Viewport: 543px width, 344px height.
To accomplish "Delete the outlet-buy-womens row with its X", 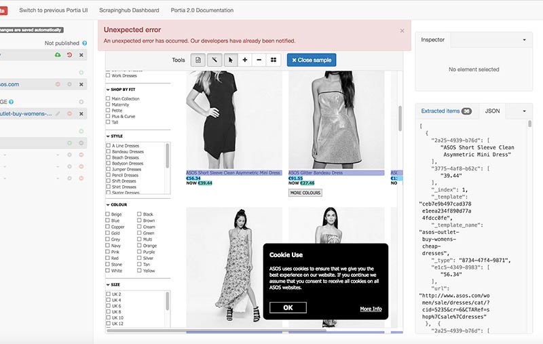I will point(81,114).
